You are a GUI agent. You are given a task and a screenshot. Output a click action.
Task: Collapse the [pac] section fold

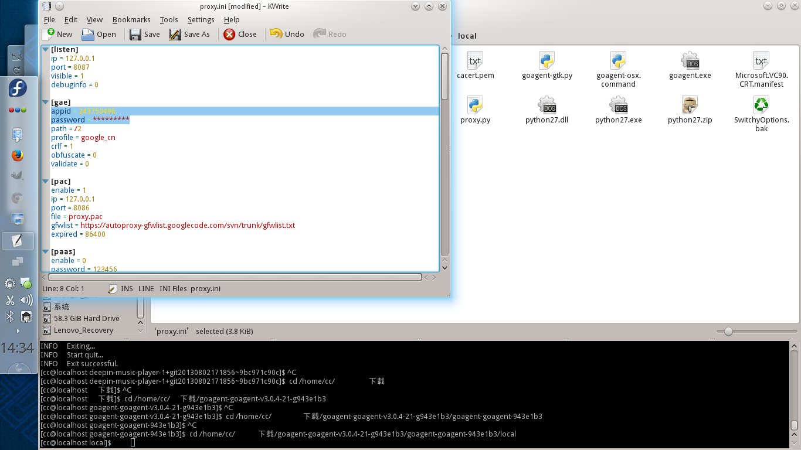(x=46, y=182)
